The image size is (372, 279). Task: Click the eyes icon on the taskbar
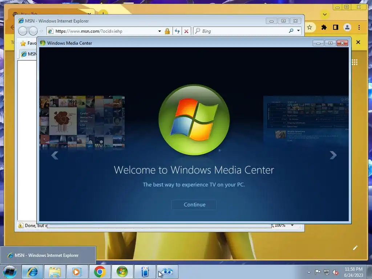coord(167,272)
